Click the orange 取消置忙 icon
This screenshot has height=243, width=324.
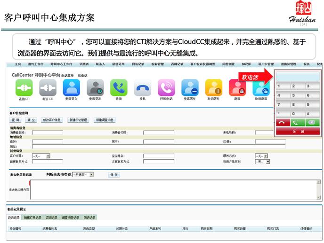point(213,87)
